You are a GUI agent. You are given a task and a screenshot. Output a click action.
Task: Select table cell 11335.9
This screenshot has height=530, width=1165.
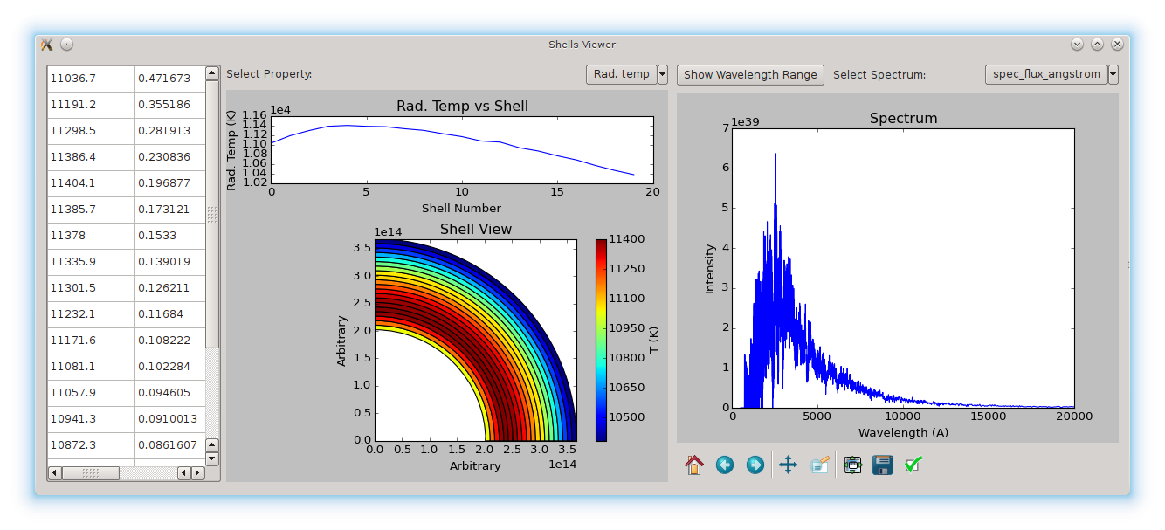pyautogui.click(x=92, y=262)
